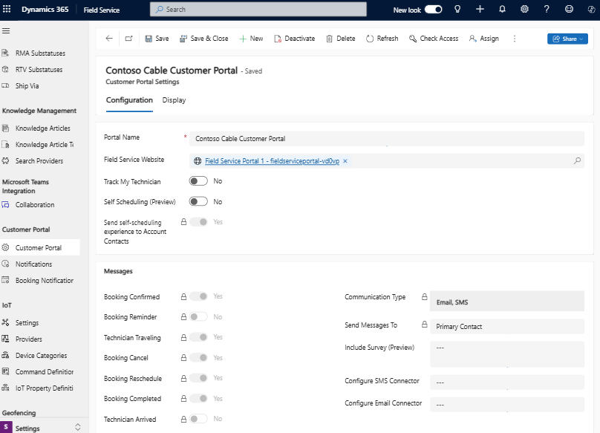The image size is (600, 433).
Task: Toggle Self Scheduling (Preview) switch
Action: [198, 201]
